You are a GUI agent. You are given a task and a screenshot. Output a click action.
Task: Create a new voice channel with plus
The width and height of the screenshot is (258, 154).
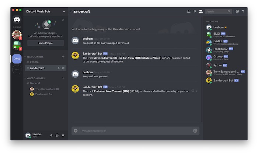coord(63,78)
